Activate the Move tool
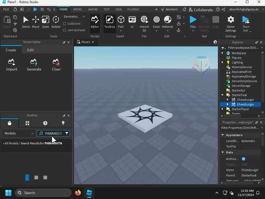Viewport: 265px width, 199px height. 36,22
